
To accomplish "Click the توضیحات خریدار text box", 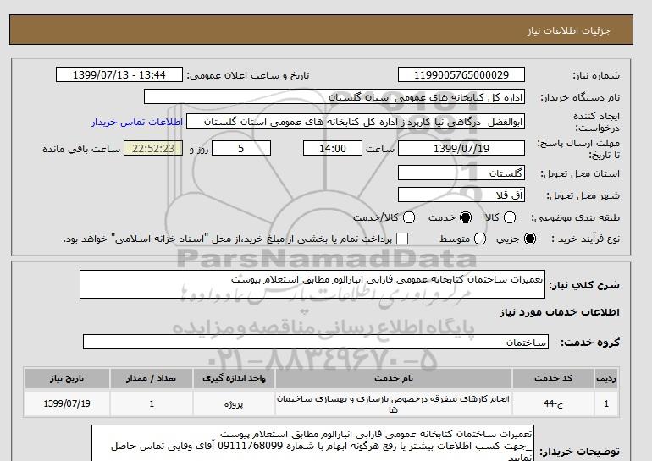I will [x=312, y=442].
